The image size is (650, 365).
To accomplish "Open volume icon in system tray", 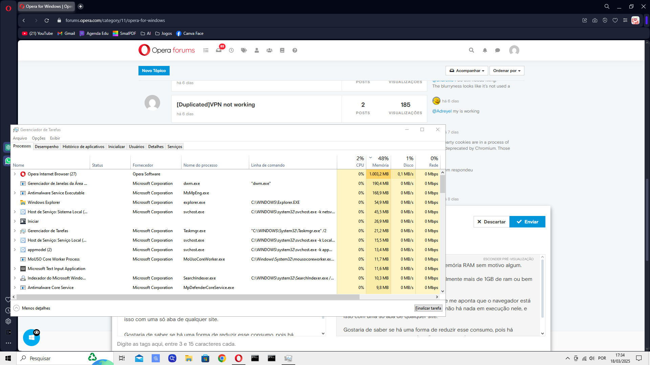I will (592, 358).
